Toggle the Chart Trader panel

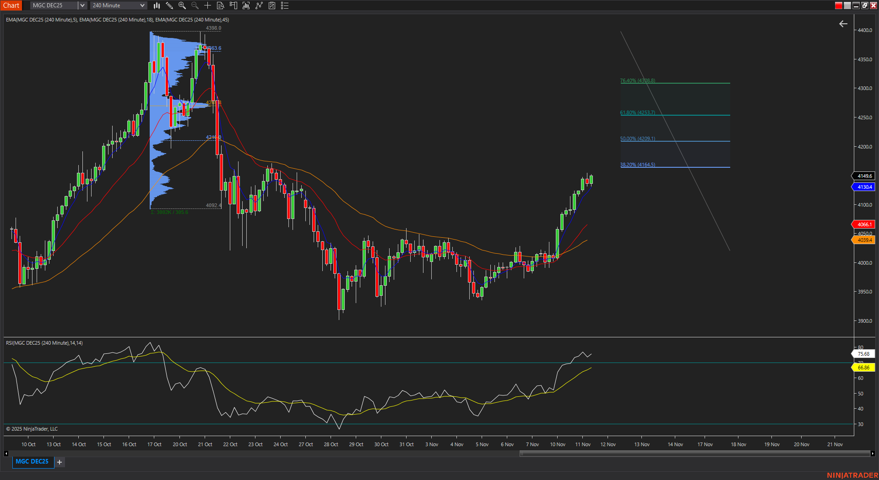(233, 5)
